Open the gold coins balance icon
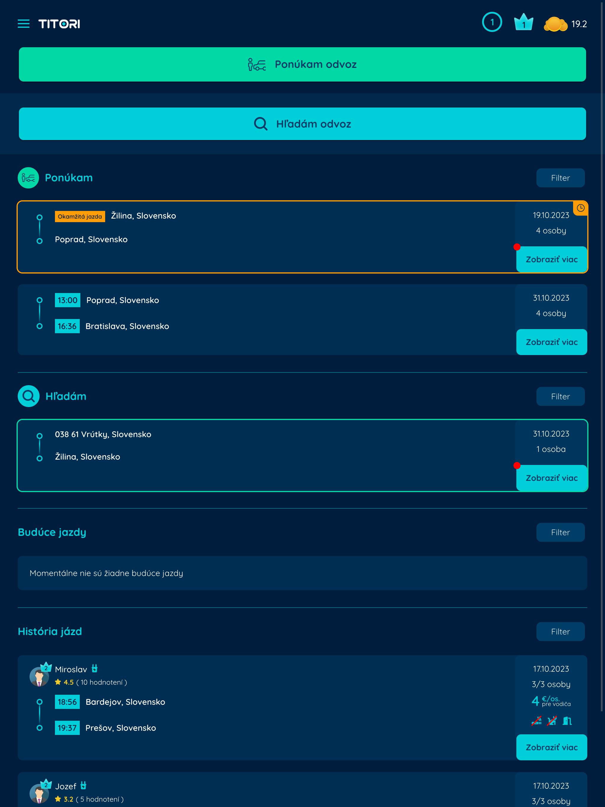This screenshot has width=605, height=807. (555, 24)
